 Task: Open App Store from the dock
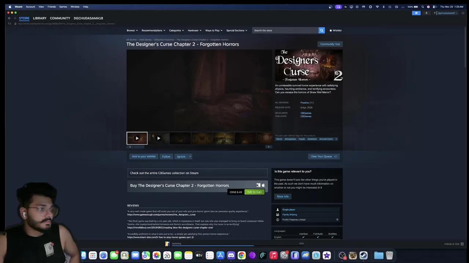[220, 255]
